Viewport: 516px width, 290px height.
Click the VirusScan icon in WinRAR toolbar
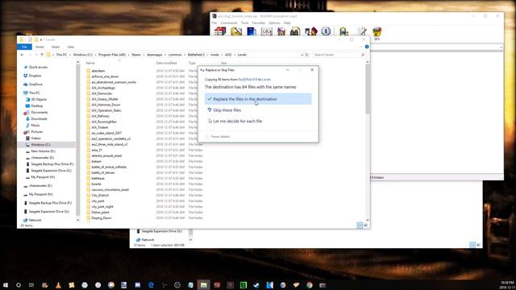(344, 31)
